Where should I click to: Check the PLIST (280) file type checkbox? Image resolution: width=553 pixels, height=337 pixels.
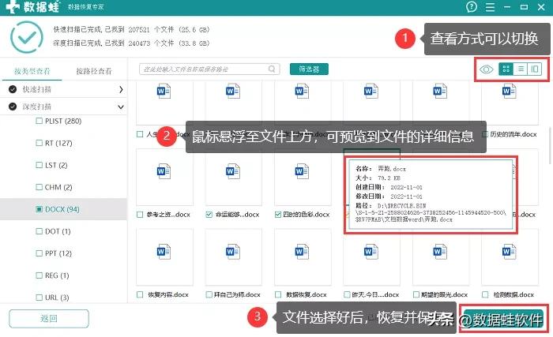click(x=39, y=121)
